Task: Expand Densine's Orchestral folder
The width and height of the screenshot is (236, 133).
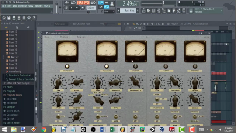Action: pos(20,75)
